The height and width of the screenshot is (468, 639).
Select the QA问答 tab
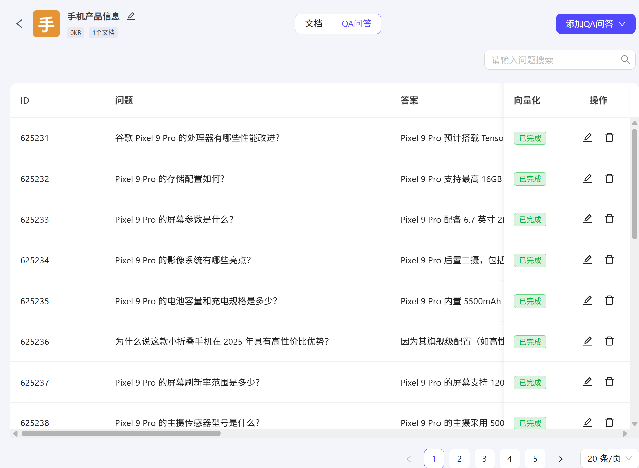pos(356,24)
